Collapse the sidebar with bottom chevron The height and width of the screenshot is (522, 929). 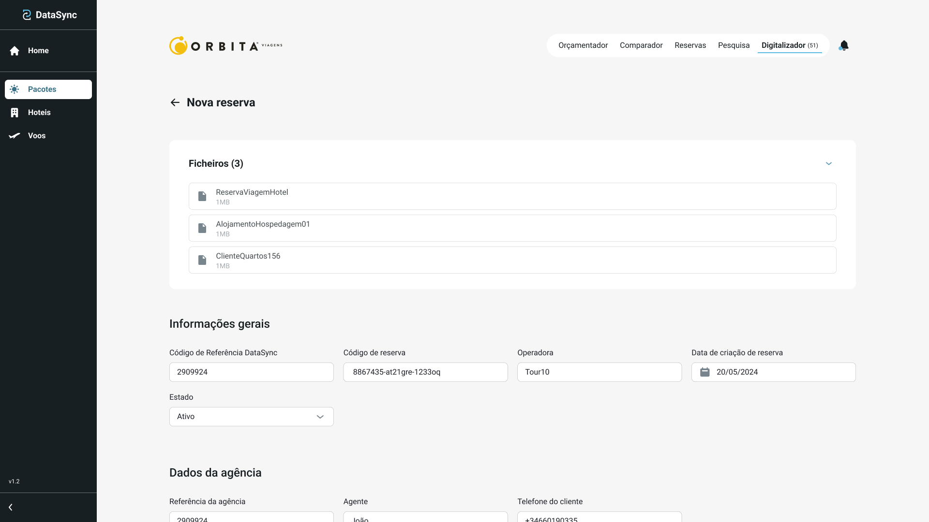(x=11, y=507)
